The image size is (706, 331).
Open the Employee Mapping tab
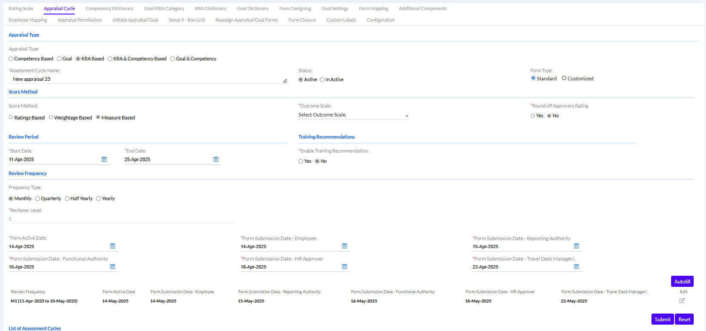(x=28, y=20)
